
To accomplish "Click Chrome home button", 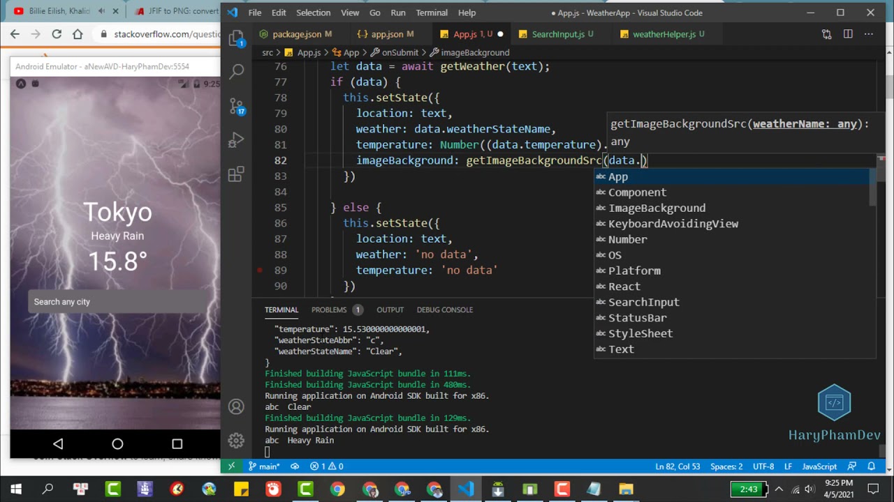I will [x=78, y=33].
